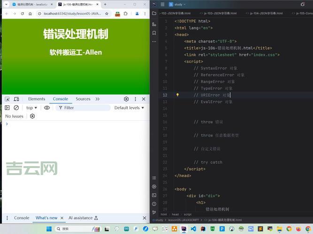Image resolution: width=313 pixels, height=234 pixels.
Task: Open the TODO list tool window icon
Action: [x=154, y=178]
